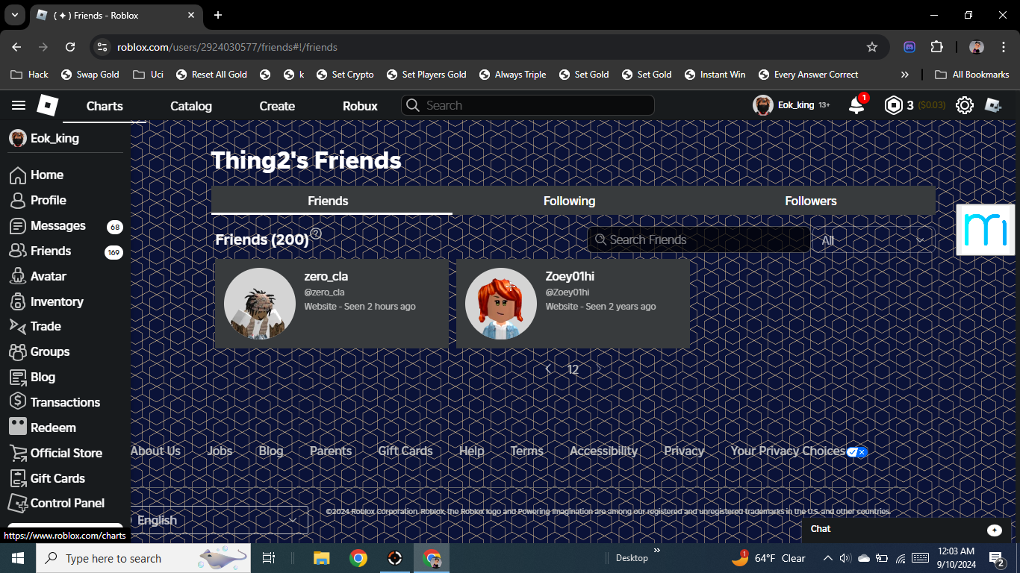Open the Robux balance icon
This screenshot has width=1020, height=573.
point(893,105)
